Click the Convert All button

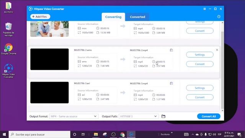pos(209,117)
